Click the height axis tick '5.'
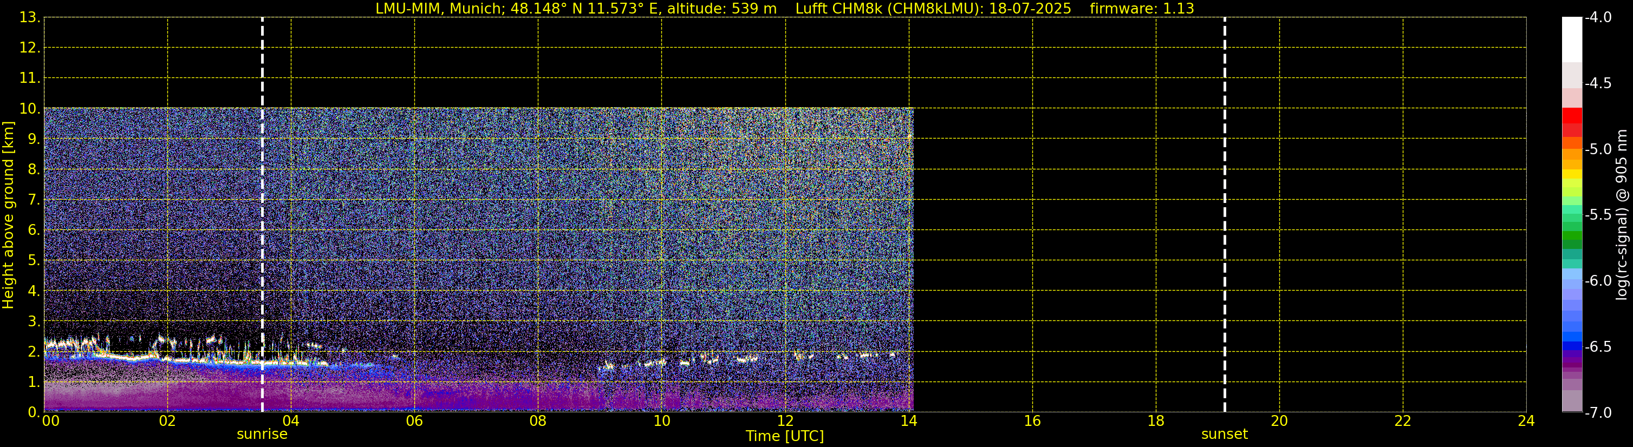1633x447 pixels. click(33, 260)
